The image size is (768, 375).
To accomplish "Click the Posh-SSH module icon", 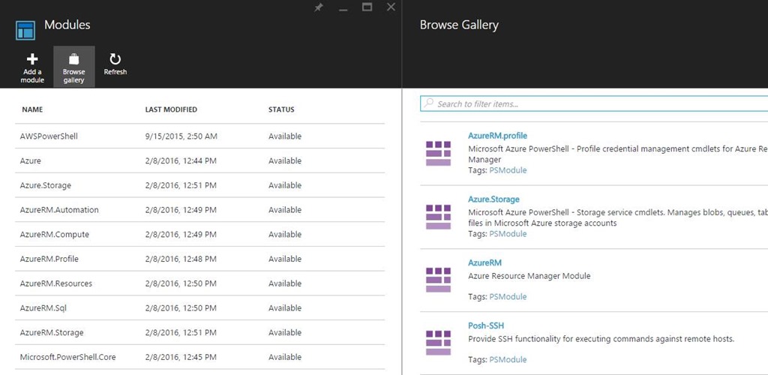I will tap(438, 343).
